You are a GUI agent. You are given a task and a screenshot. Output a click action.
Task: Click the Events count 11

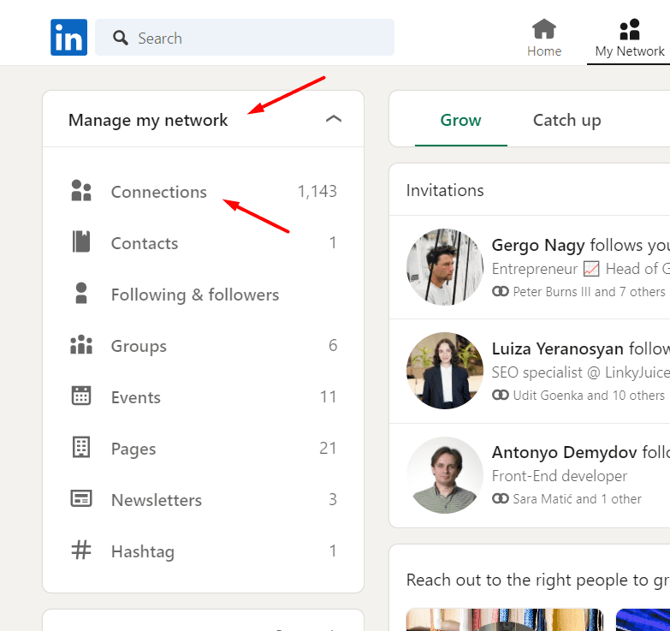(x=329, y=396)
